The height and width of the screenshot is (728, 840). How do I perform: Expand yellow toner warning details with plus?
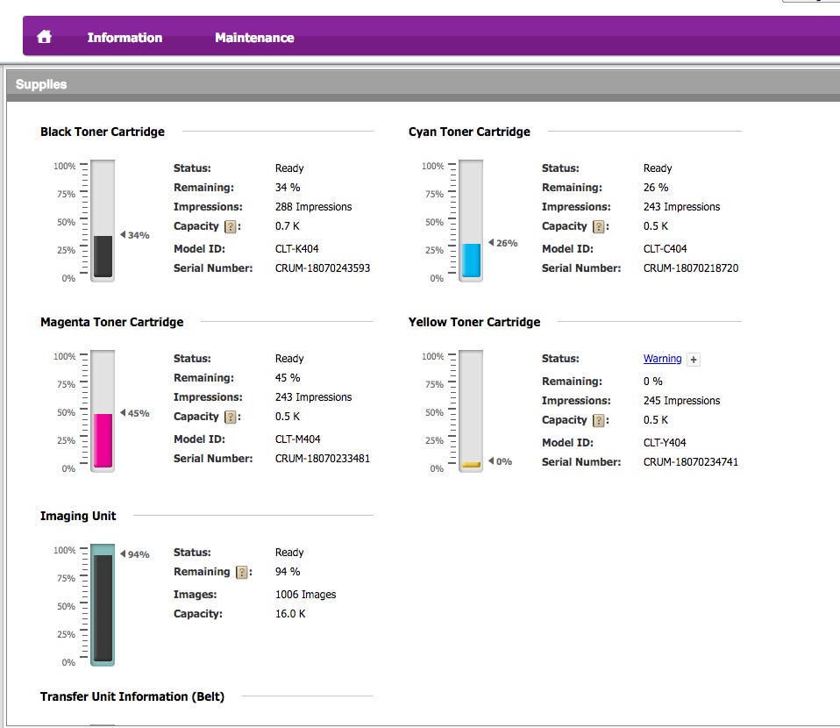693,360
